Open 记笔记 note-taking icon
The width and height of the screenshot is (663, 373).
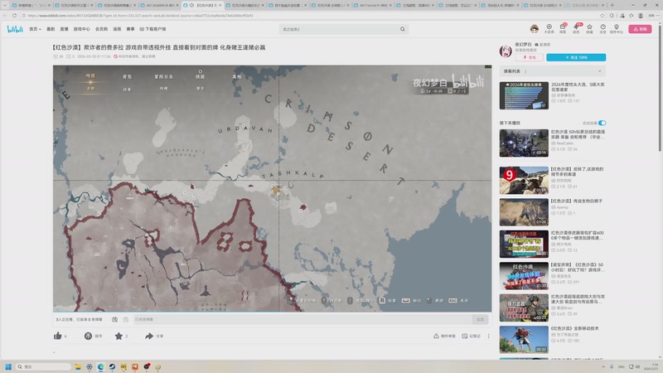471,336
